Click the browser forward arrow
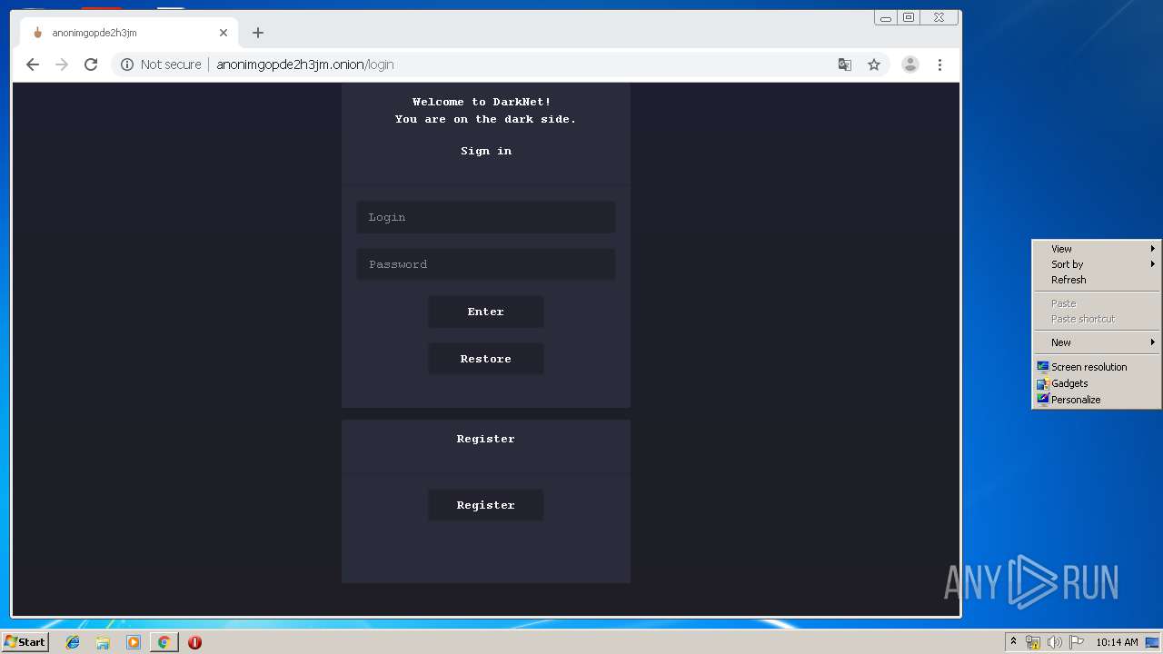 (62, 64)
